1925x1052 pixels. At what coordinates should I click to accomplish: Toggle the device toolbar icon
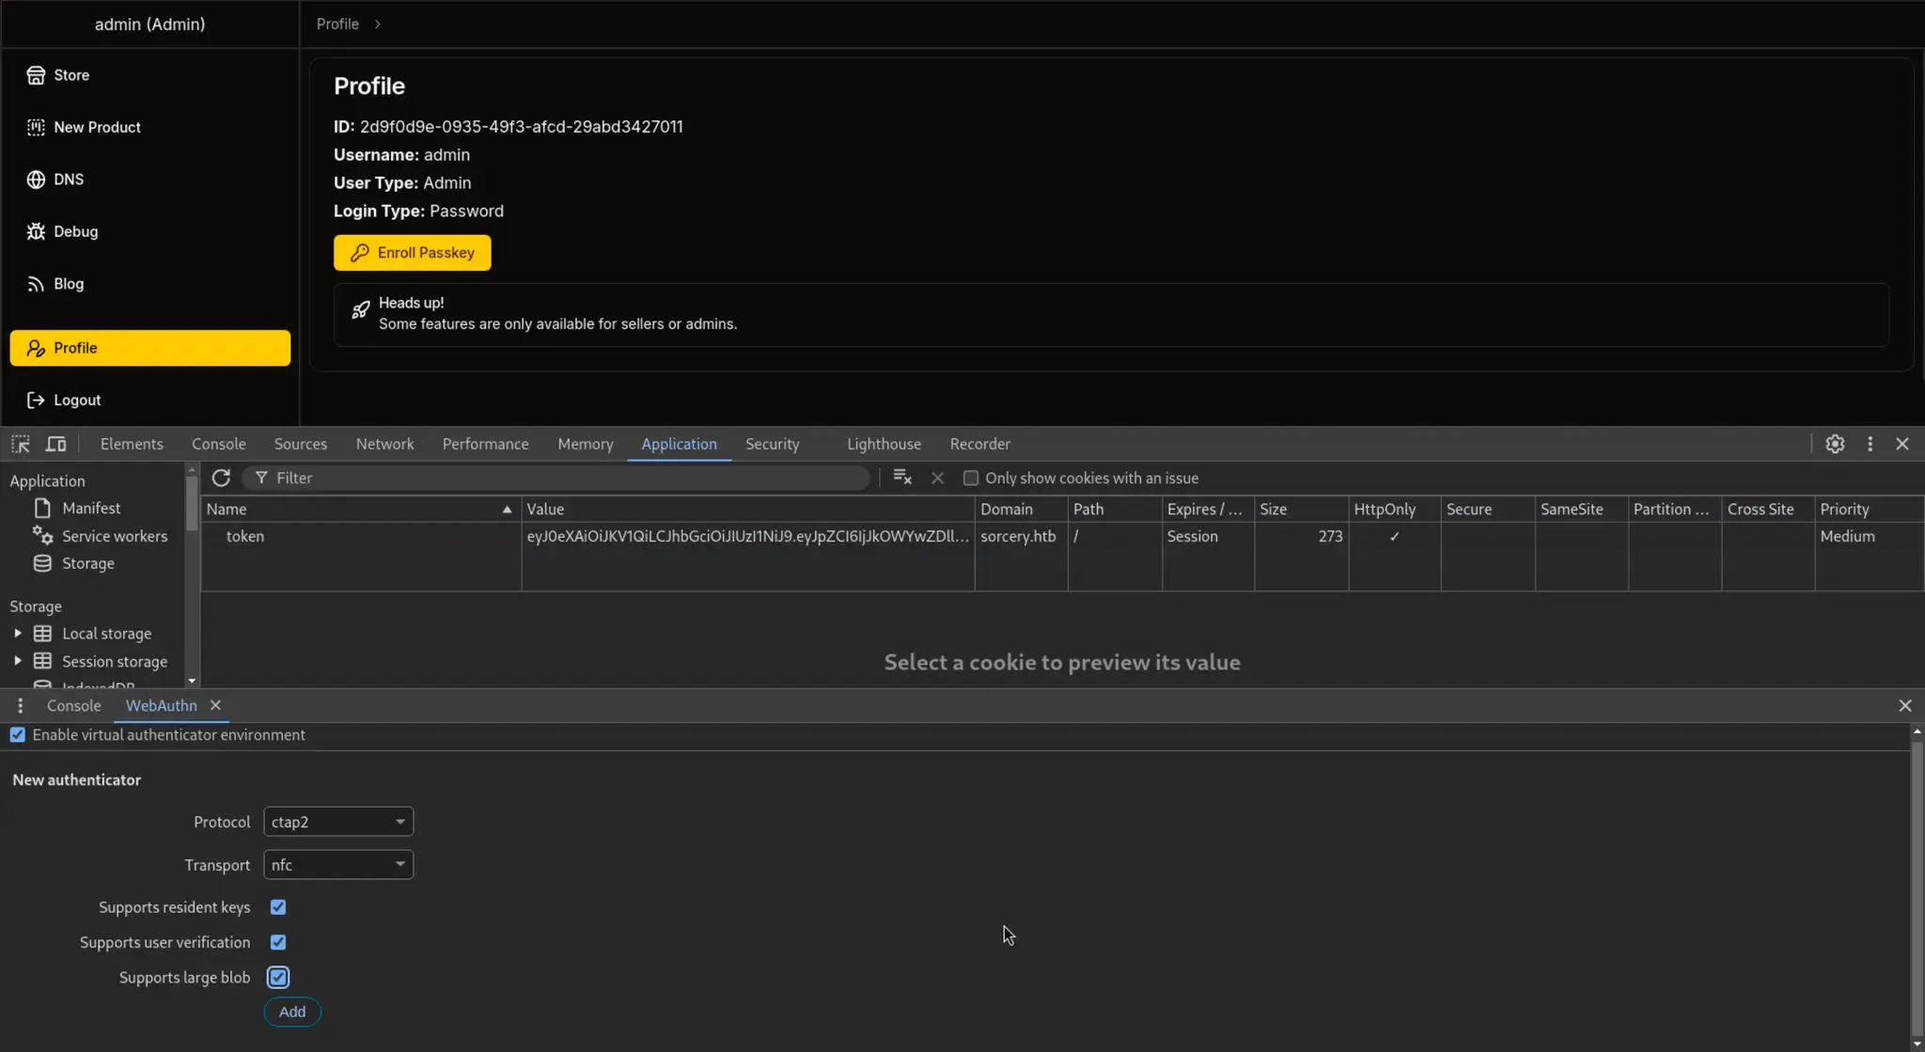click(x=56, y=444)
